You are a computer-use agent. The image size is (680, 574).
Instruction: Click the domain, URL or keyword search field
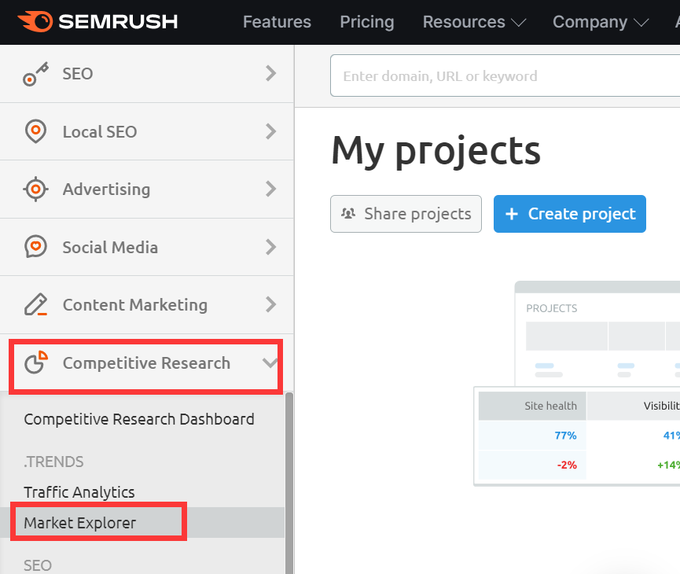pyautogui.click(x=503, y=76)
